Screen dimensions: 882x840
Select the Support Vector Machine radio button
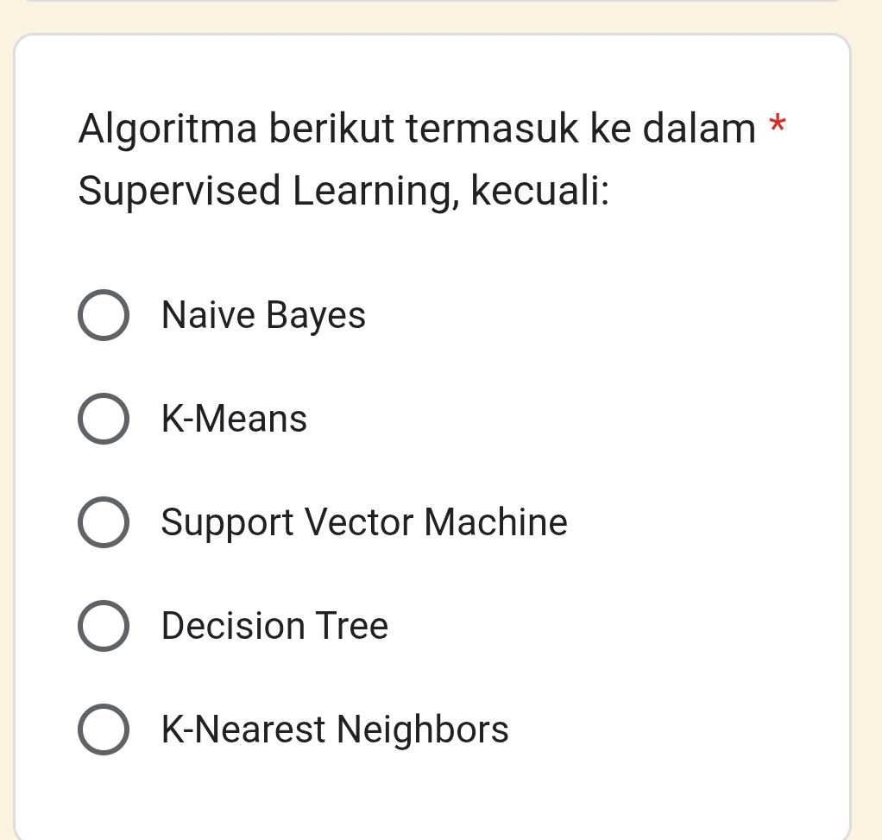(104, 522)
